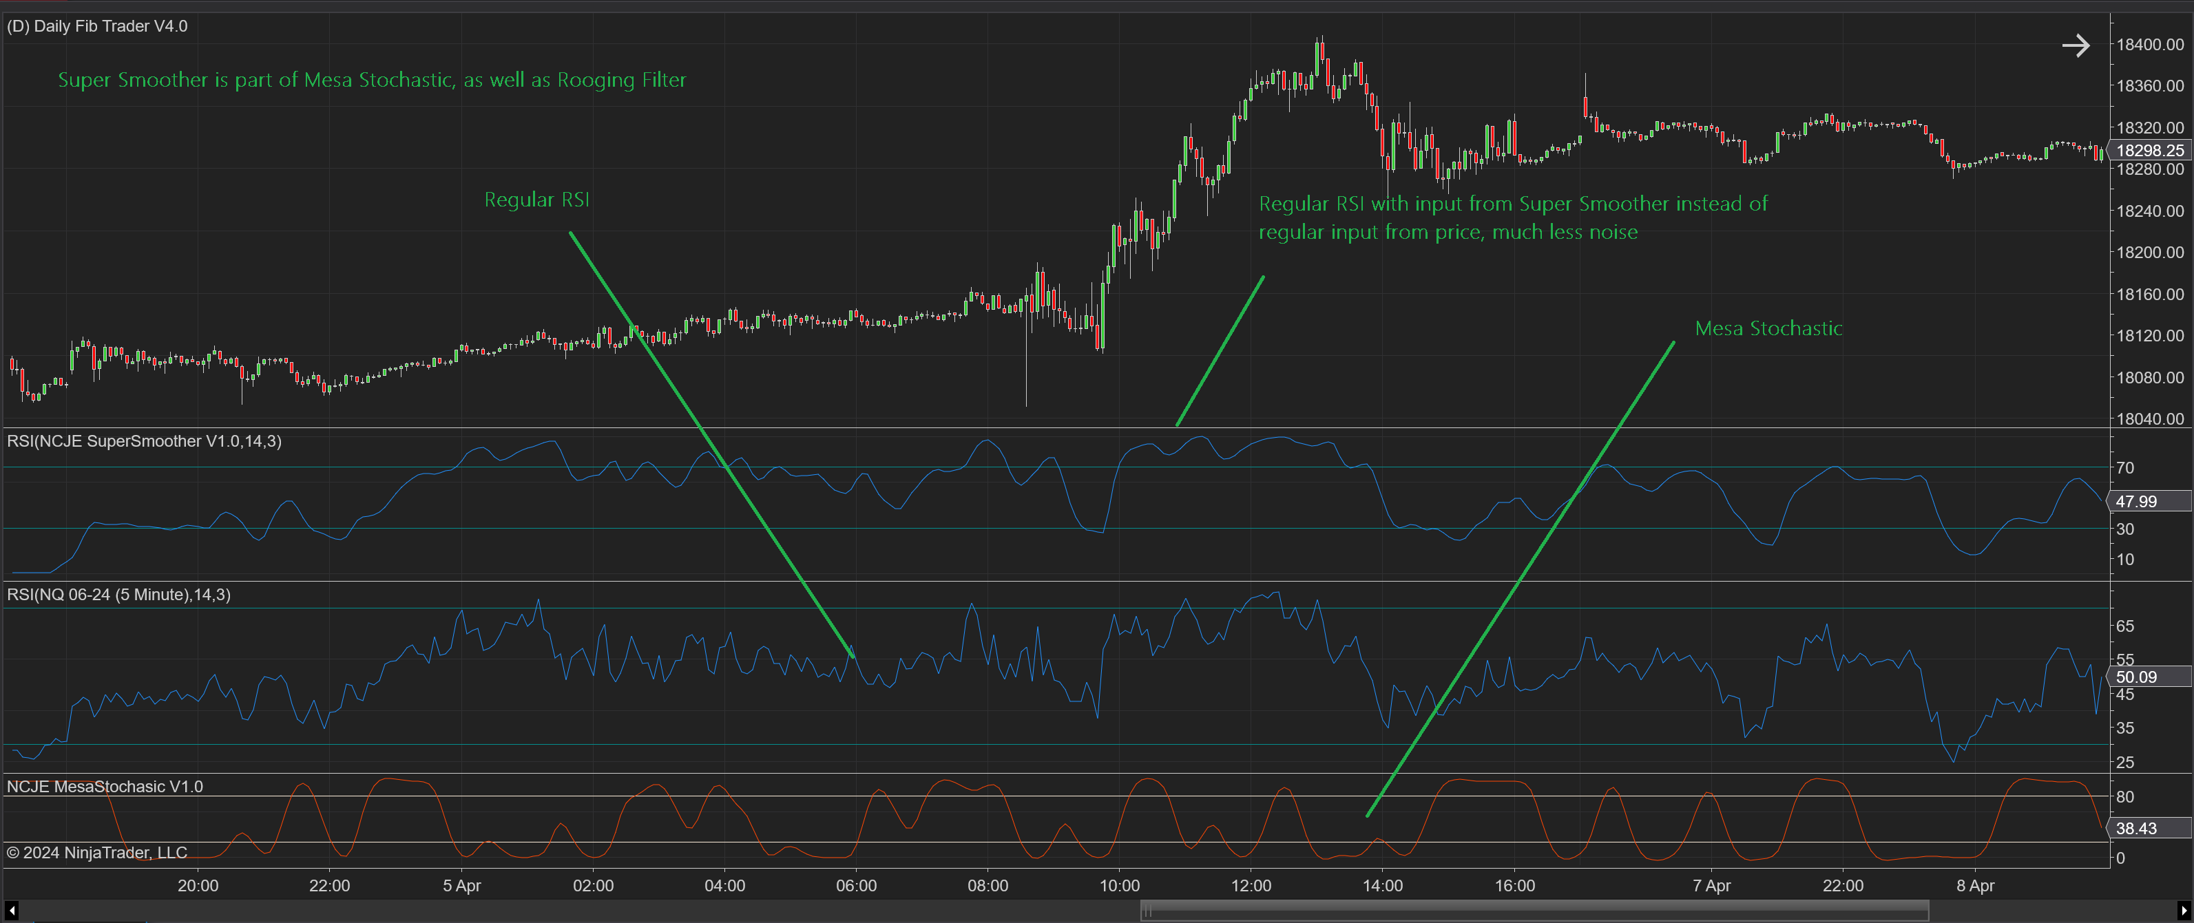Click the 50.09 RSI value marker
Viewport: 2194px width, 923px height.
(2147, 677)
